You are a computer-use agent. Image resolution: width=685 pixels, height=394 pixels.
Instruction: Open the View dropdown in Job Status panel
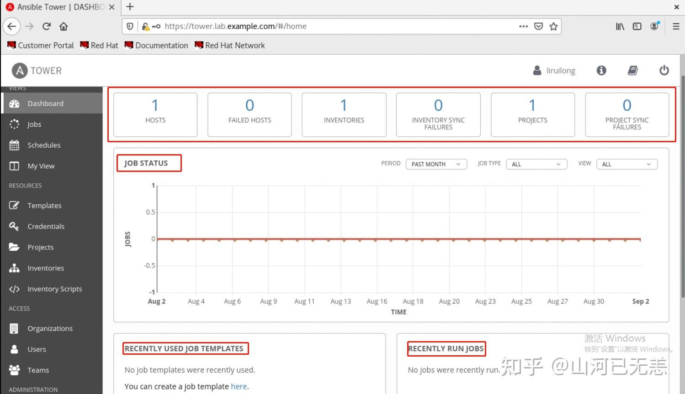(627, 164)
